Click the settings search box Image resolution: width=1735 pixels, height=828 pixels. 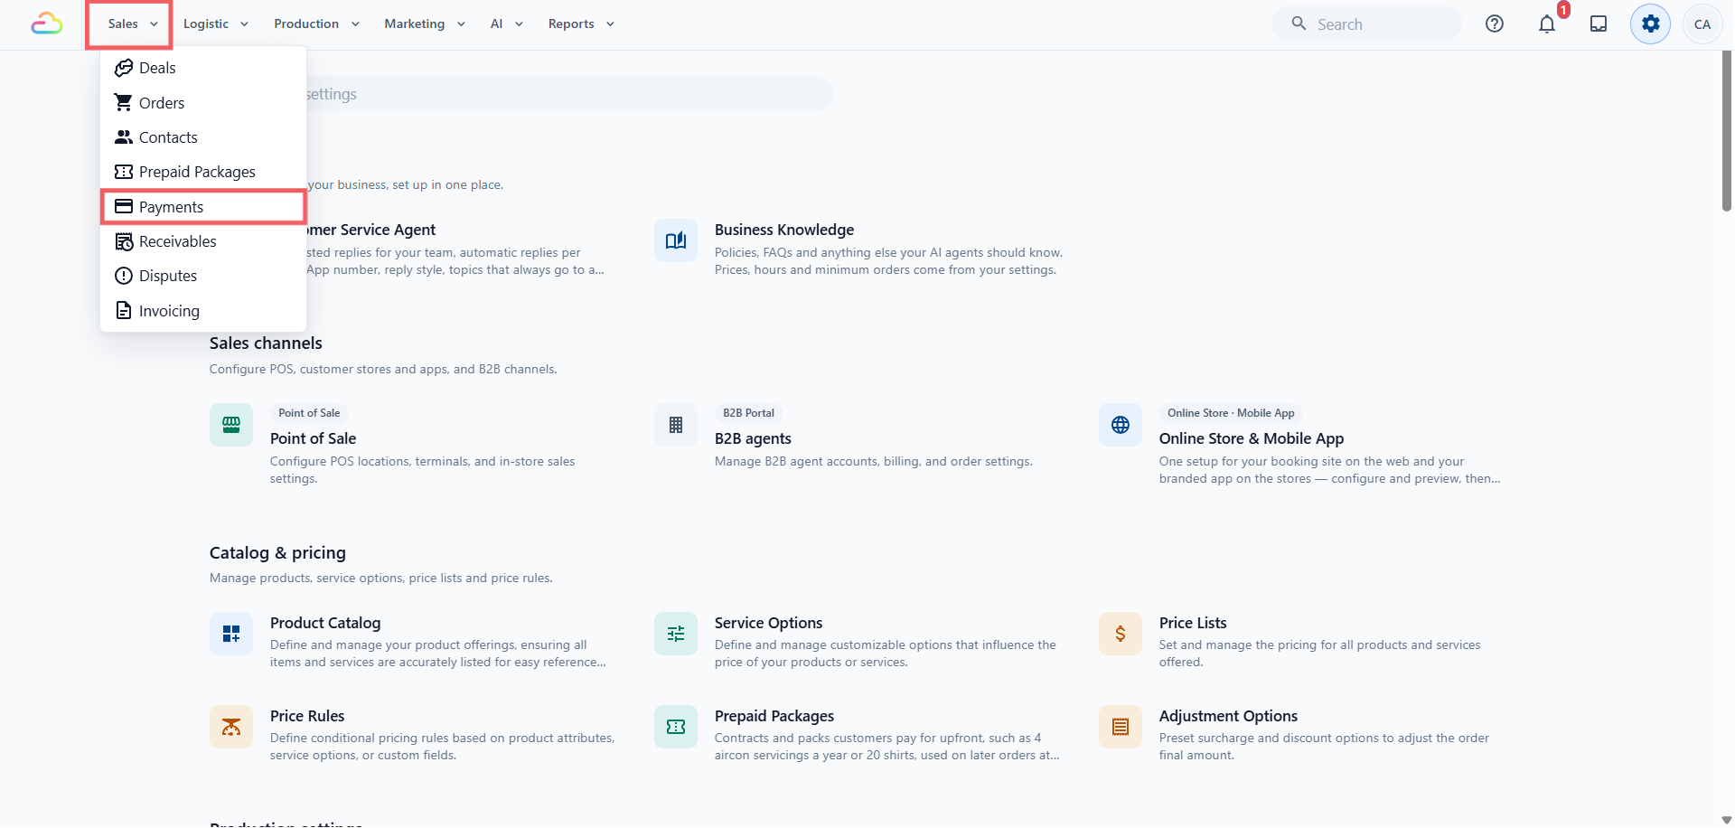click(x=569, y=94)
